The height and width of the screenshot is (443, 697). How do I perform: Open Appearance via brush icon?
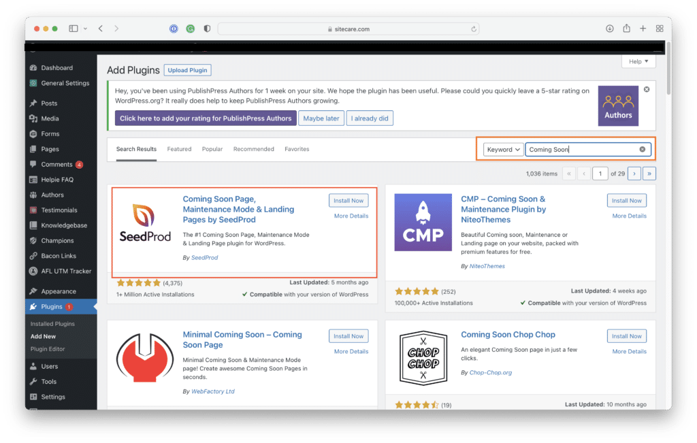point(33,291)
